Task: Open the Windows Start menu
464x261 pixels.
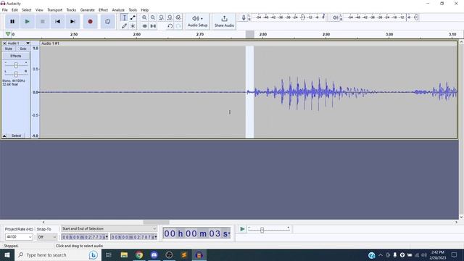Action: click(x=7, y=254)
